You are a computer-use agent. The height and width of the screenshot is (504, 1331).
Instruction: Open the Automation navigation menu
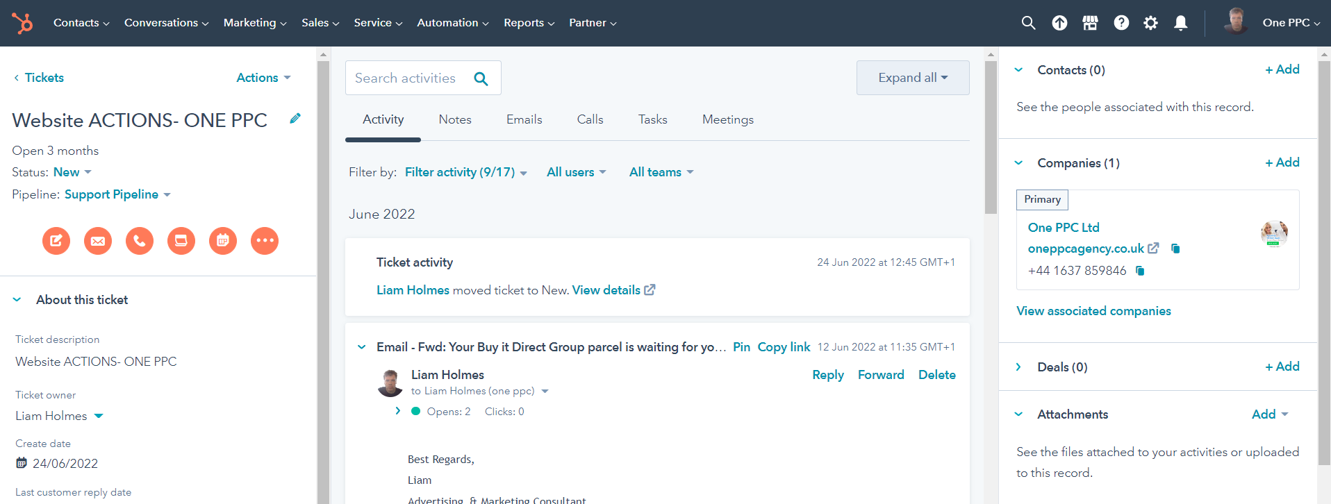tap(453, 23)
